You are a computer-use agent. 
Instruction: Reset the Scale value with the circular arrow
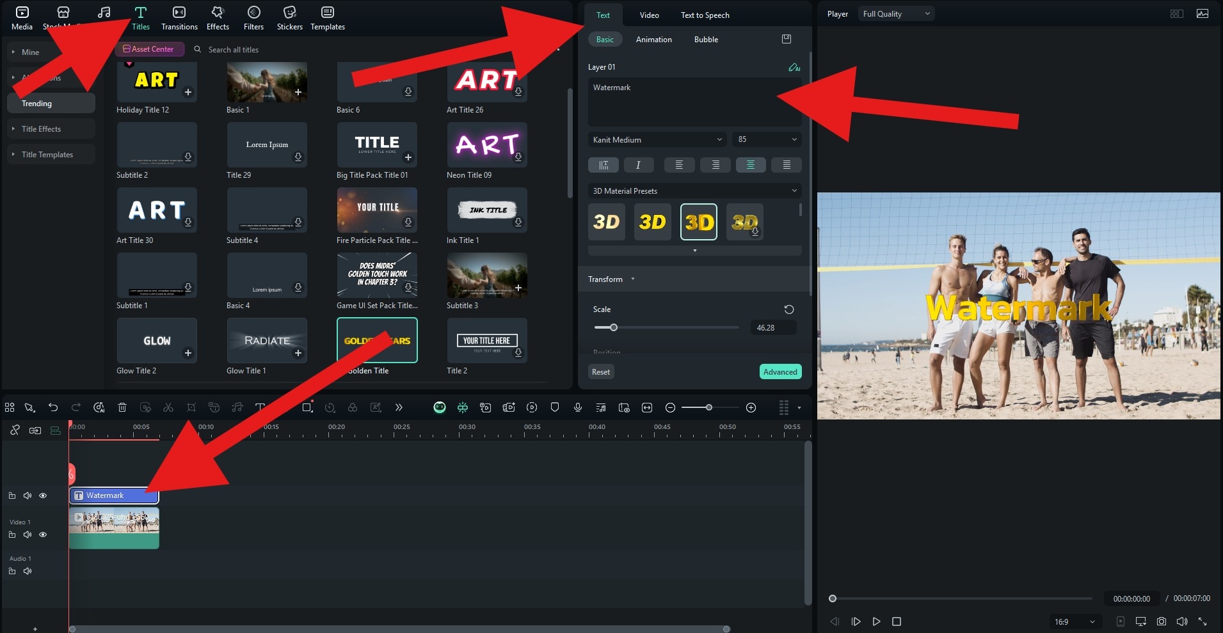789,309
